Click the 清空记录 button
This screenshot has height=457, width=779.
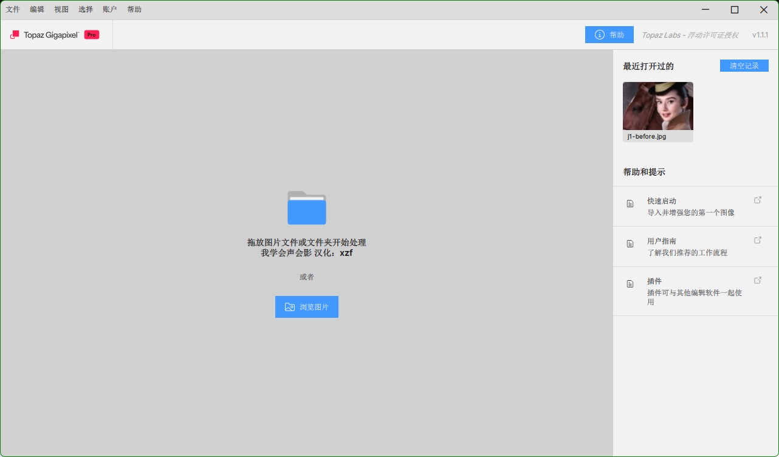(744, 66)
